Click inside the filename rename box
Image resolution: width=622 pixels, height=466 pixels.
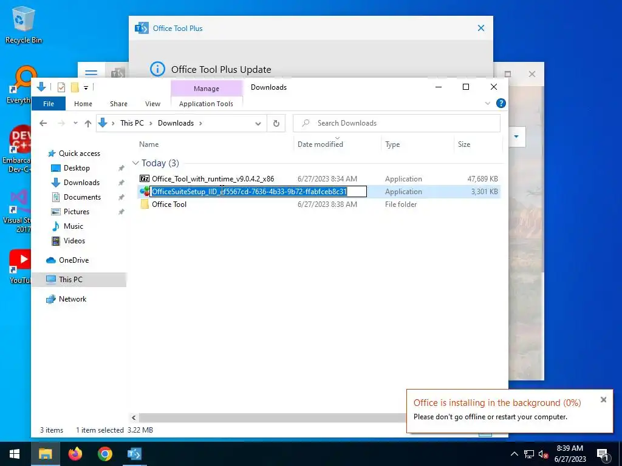tap(258, 191)
